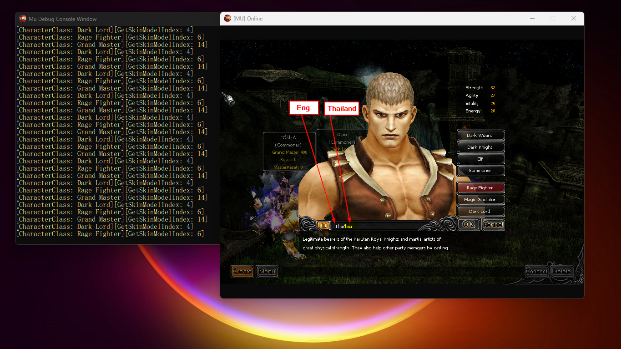The image size is (621, 349).
Task: Pick the Summoner class
Action: click(480, 171)
